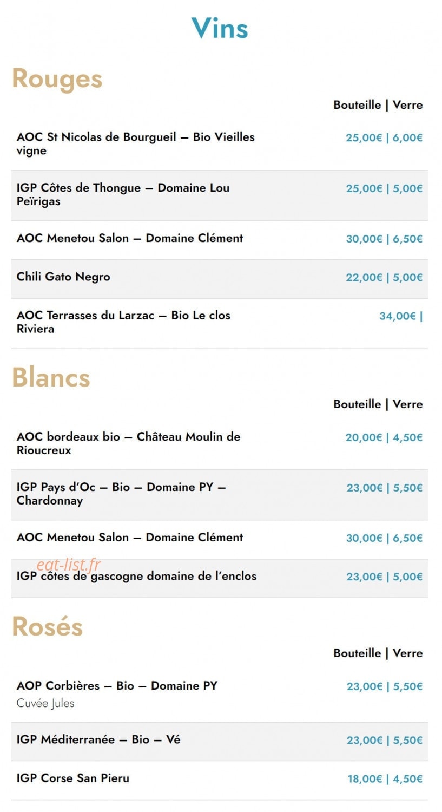Screen dimensions: 442x812
Task: Select the Rosés section heading
Action: click(x=47, y=626)
